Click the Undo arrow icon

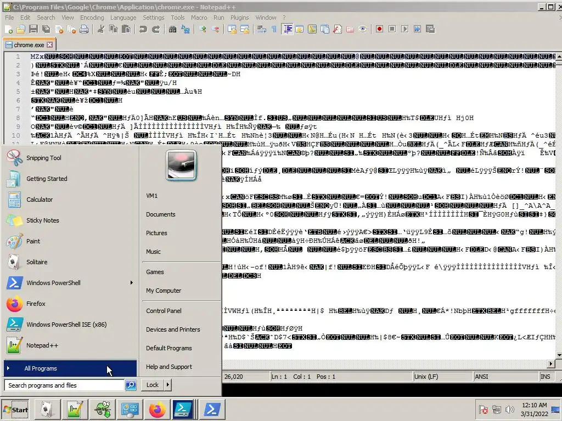[x=143, y=30]
